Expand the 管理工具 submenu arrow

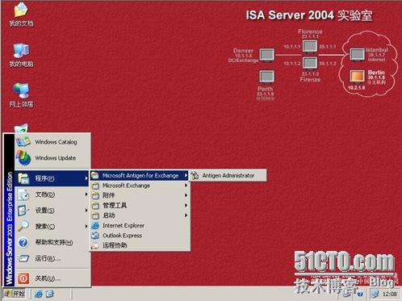click(x=186, y=205)
